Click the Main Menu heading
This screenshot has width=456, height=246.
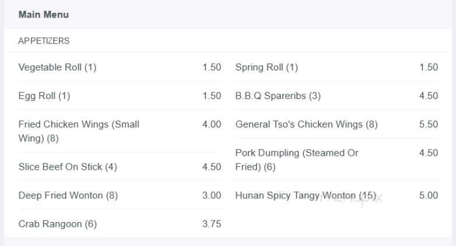tap(44, 15)
